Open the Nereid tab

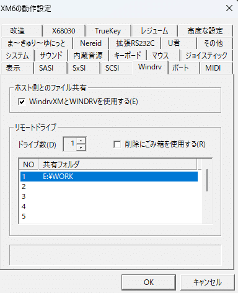(90, 43)
